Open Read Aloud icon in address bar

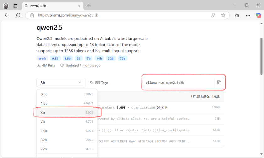213,15
